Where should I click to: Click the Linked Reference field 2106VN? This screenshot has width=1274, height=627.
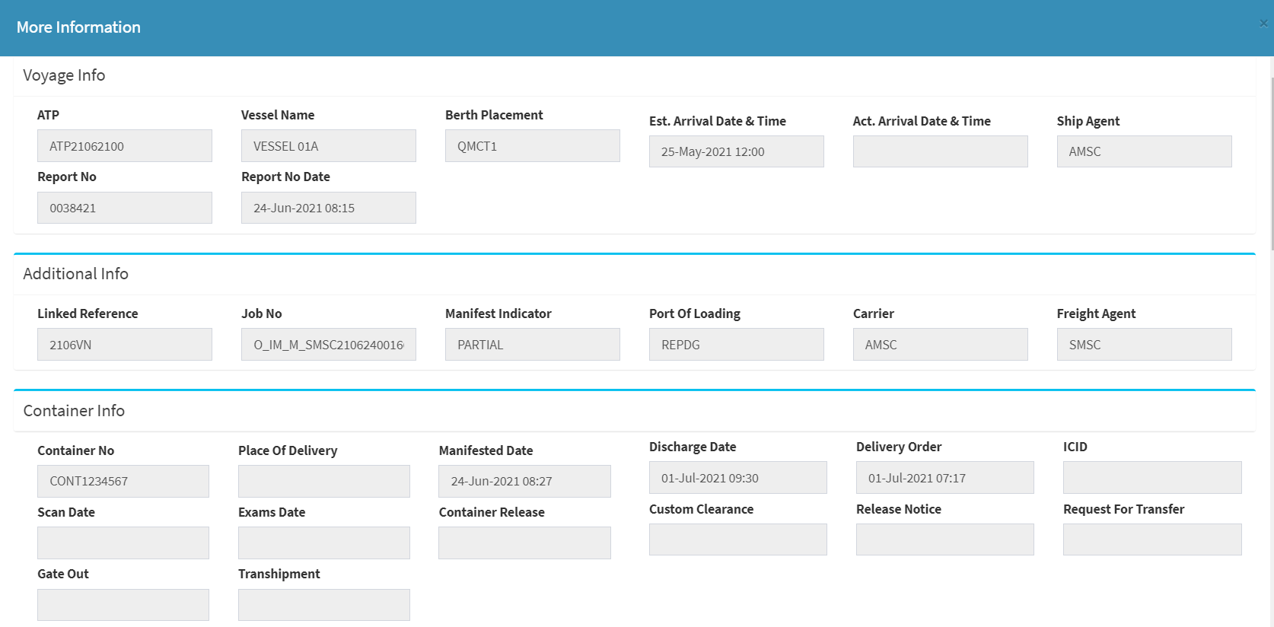[125, 344]
